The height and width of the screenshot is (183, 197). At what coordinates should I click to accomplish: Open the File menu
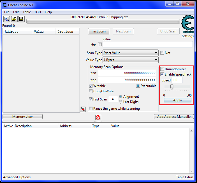coord(7,12)
